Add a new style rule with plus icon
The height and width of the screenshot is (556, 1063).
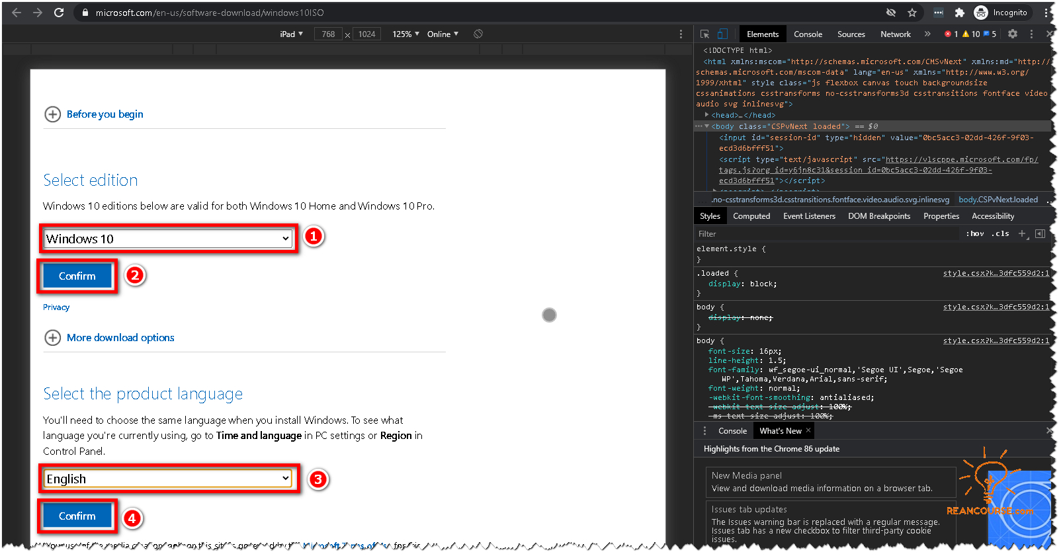coord(1023,233)
